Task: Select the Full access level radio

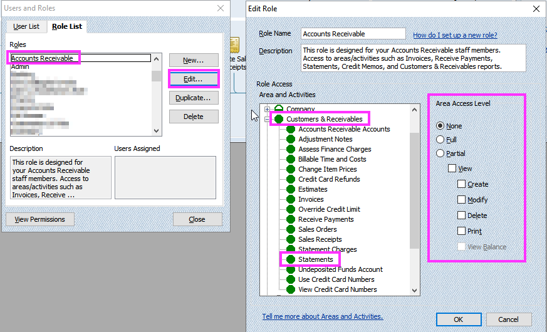Action: (440, 140)
